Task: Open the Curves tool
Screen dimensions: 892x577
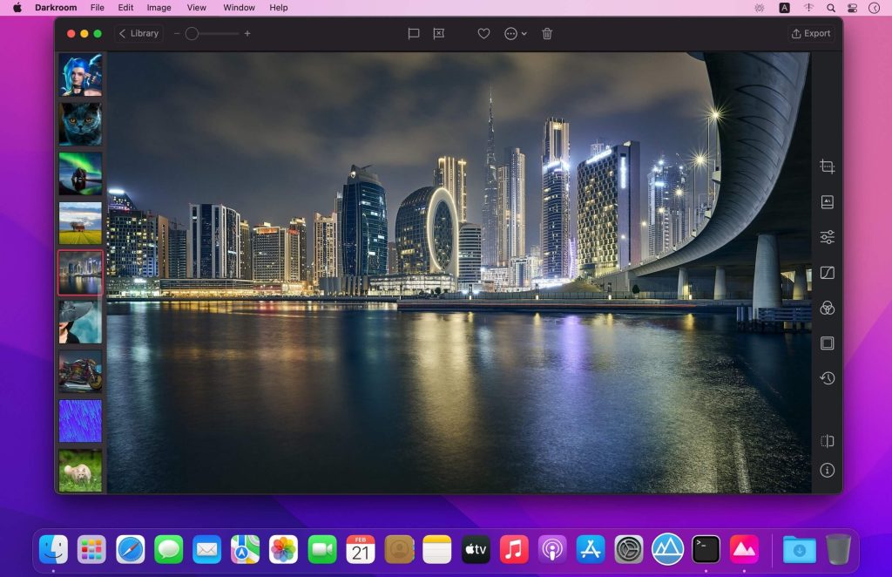Action: click(827, 272)
